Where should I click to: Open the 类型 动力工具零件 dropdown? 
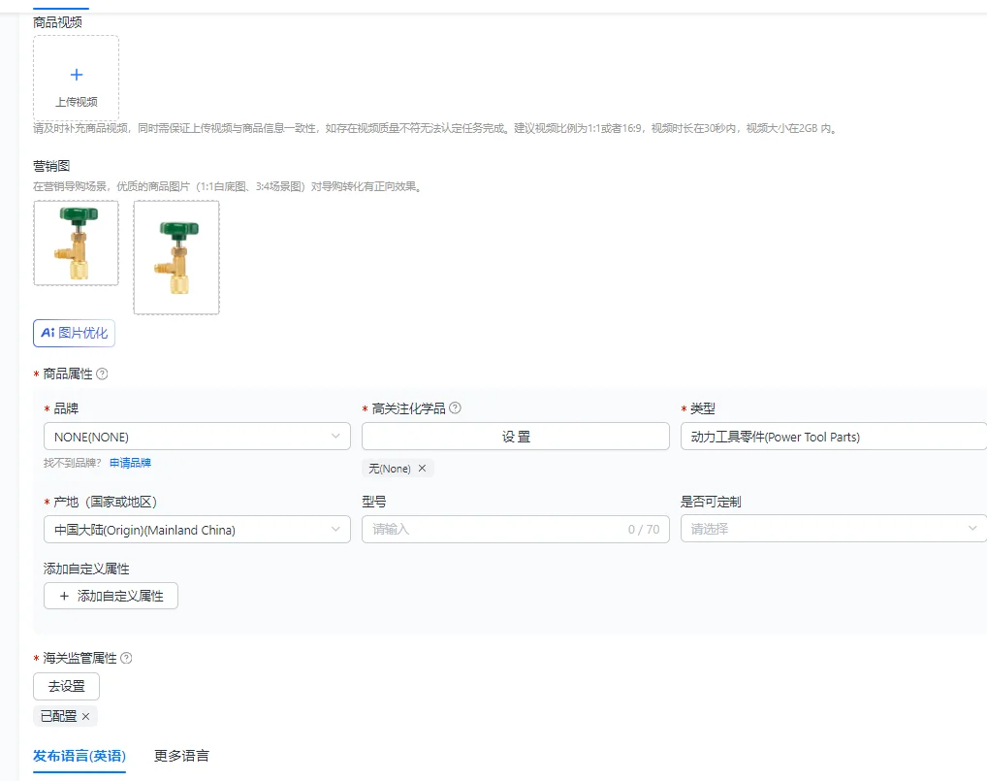834,436
